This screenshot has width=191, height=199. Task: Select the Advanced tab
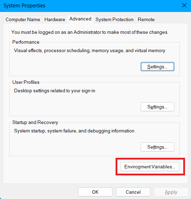click(x=80, y=19)
